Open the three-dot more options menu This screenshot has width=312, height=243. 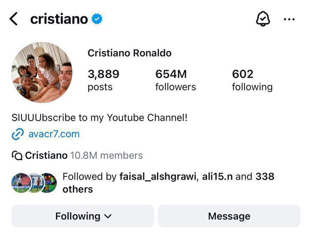(x=289, y=19)
